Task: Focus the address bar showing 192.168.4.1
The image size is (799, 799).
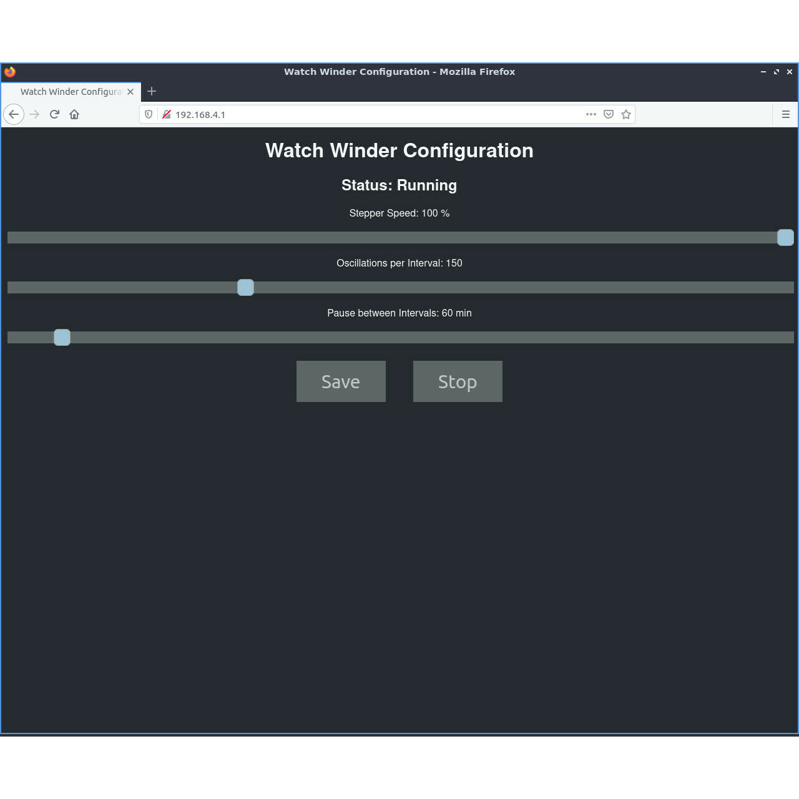Action: pos(387,114)
